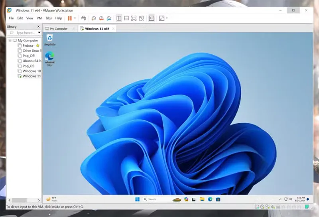
Task: Open Copilot from the guest taskbar
Action: pyautogui.click(x=186, y=199)
